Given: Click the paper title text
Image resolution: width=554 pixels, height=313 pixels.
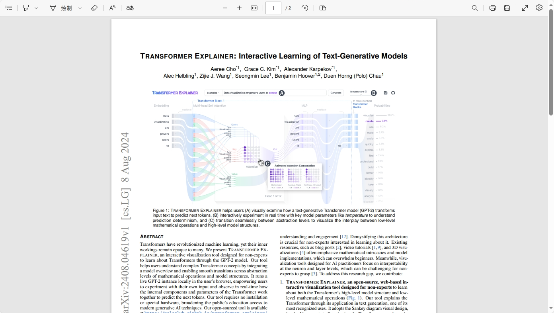Looking at the screenshot, I should point(274,56).
